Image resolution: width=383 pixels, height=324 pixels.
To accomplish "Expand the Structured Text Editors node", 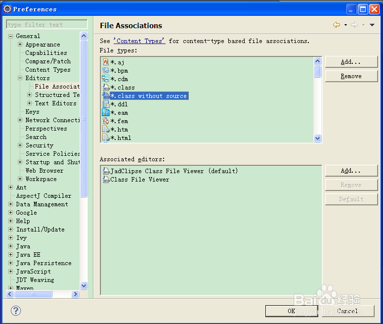I will pyautogui.click(x=29, y=94).
